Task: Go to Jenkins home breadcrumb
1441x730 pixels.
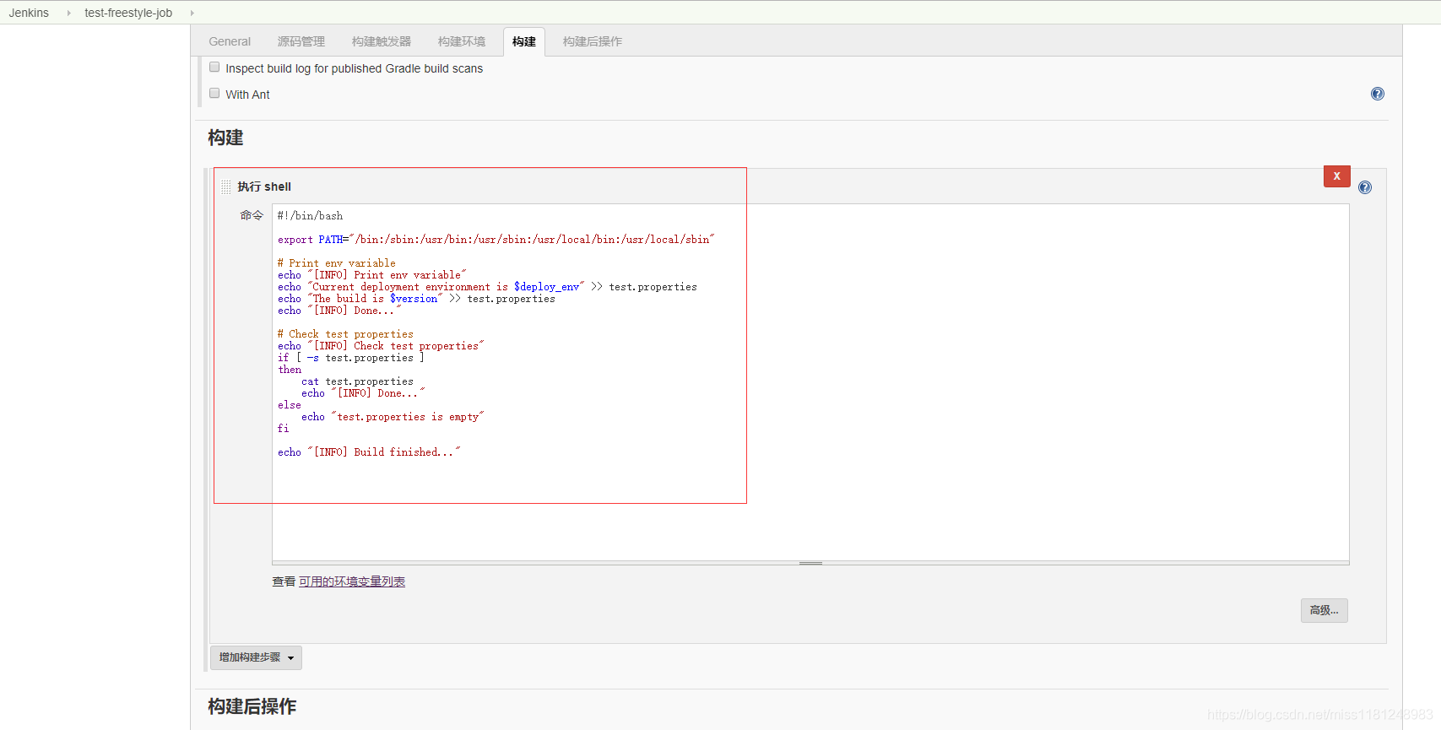Action: 29,13
